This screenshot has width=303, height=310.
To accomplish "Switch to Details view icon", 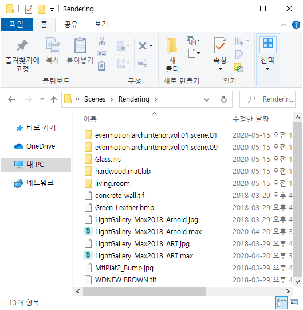I will point(281,303).
